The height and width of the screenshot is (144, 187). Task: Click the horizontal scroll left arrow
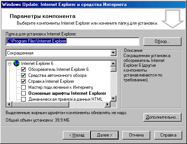pos(9,104)
